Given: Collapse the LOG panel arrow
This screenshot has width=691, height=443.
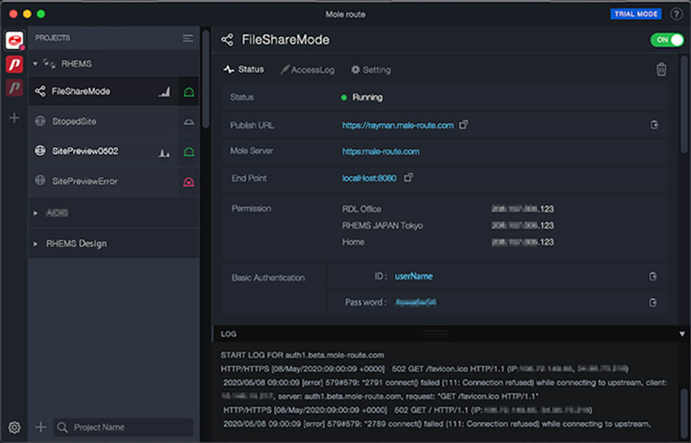Looking at the screenshot, I should click(x=682, y=334).
